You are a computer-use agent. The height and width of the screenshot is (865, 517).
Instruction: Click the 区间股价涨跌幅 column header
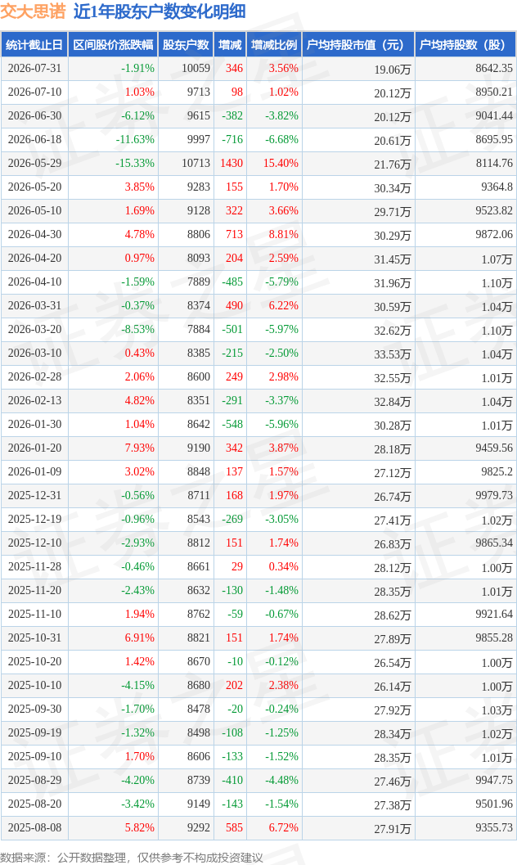(x=113, y=45)
